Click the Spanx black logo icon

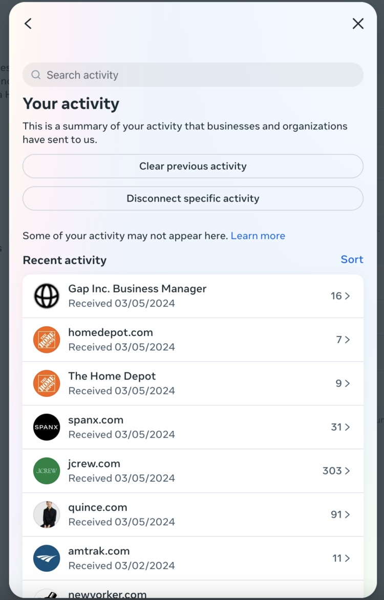tap(47, 427)
